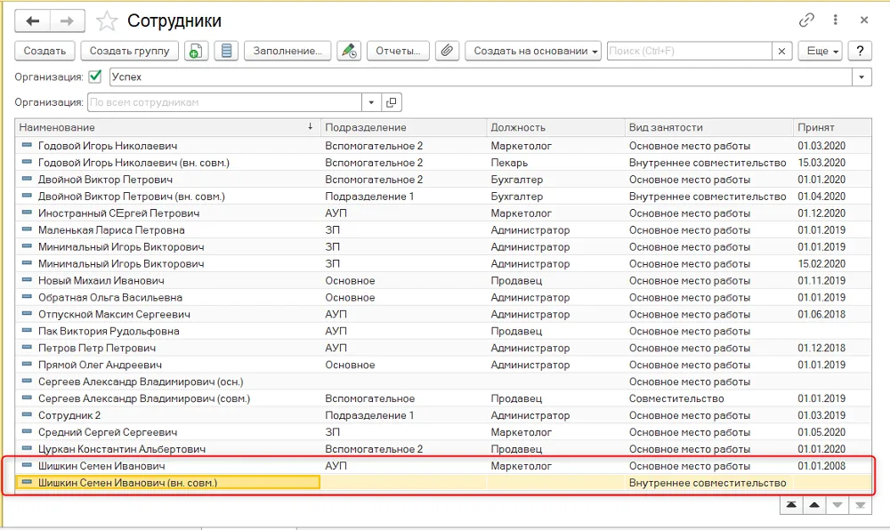Open the Создать на основании dropdown

(x=533, y=51)
